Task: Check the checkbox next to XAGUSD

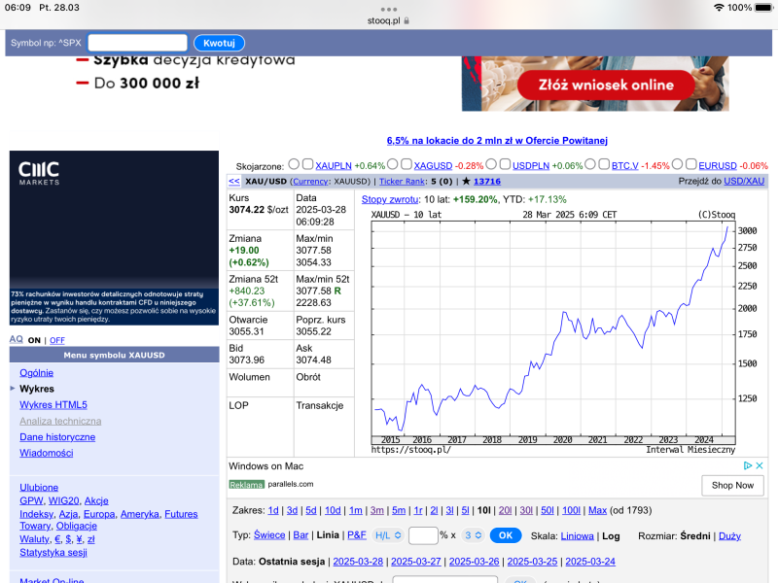Action: coord(407,164)
